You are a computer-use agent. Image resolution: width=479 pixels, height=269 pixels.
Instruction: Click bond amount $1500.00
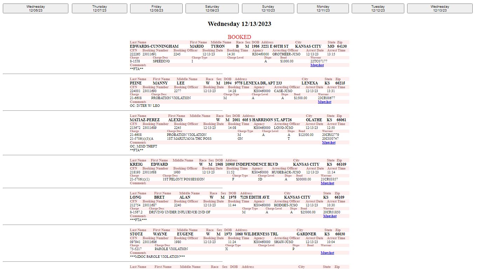pyautogui.click(x=301, y=98)
